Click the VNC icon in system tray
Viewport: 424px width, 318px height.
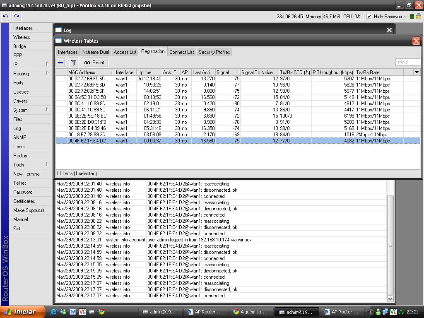393,312
